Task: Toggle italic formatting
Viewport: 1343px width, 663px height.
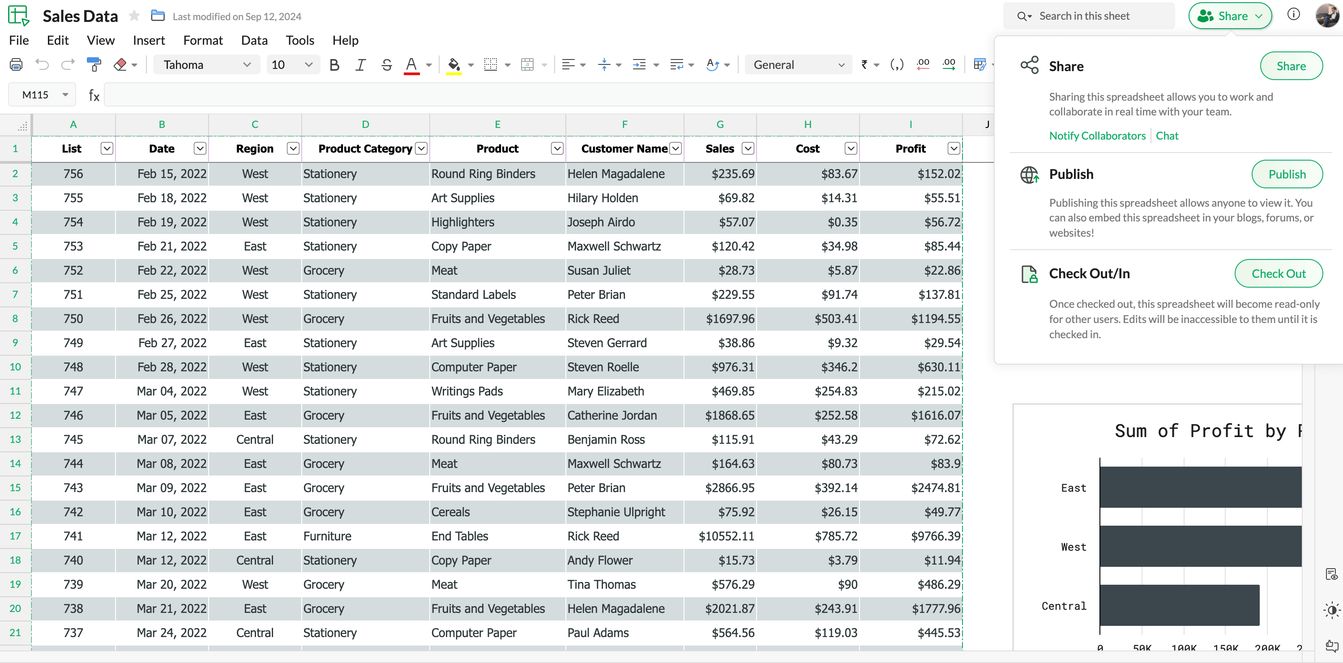Action: 360,64
